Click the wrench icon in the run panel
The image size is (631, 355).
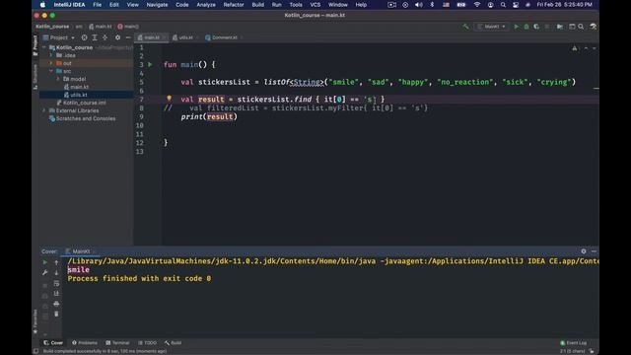tap(45, 273)
